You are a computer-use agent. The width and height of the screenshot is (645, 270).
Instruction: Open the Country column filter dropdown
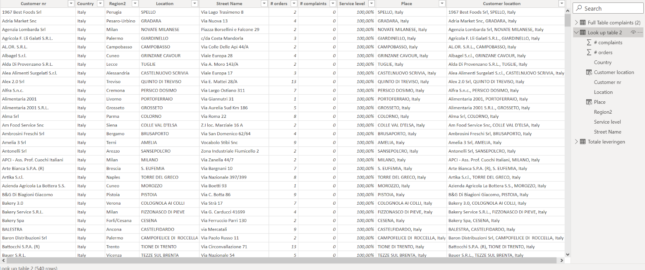click(100, 4)
